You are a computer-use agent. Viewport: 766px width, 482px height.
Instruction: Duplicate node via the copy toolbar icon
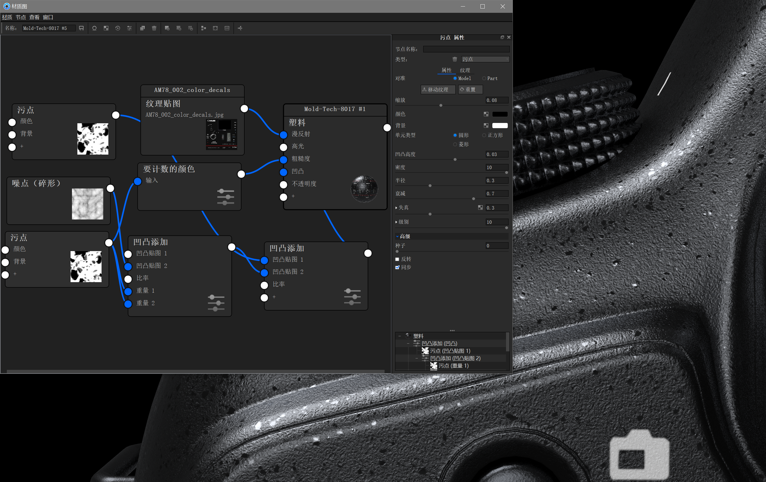(x=142, y=28)
